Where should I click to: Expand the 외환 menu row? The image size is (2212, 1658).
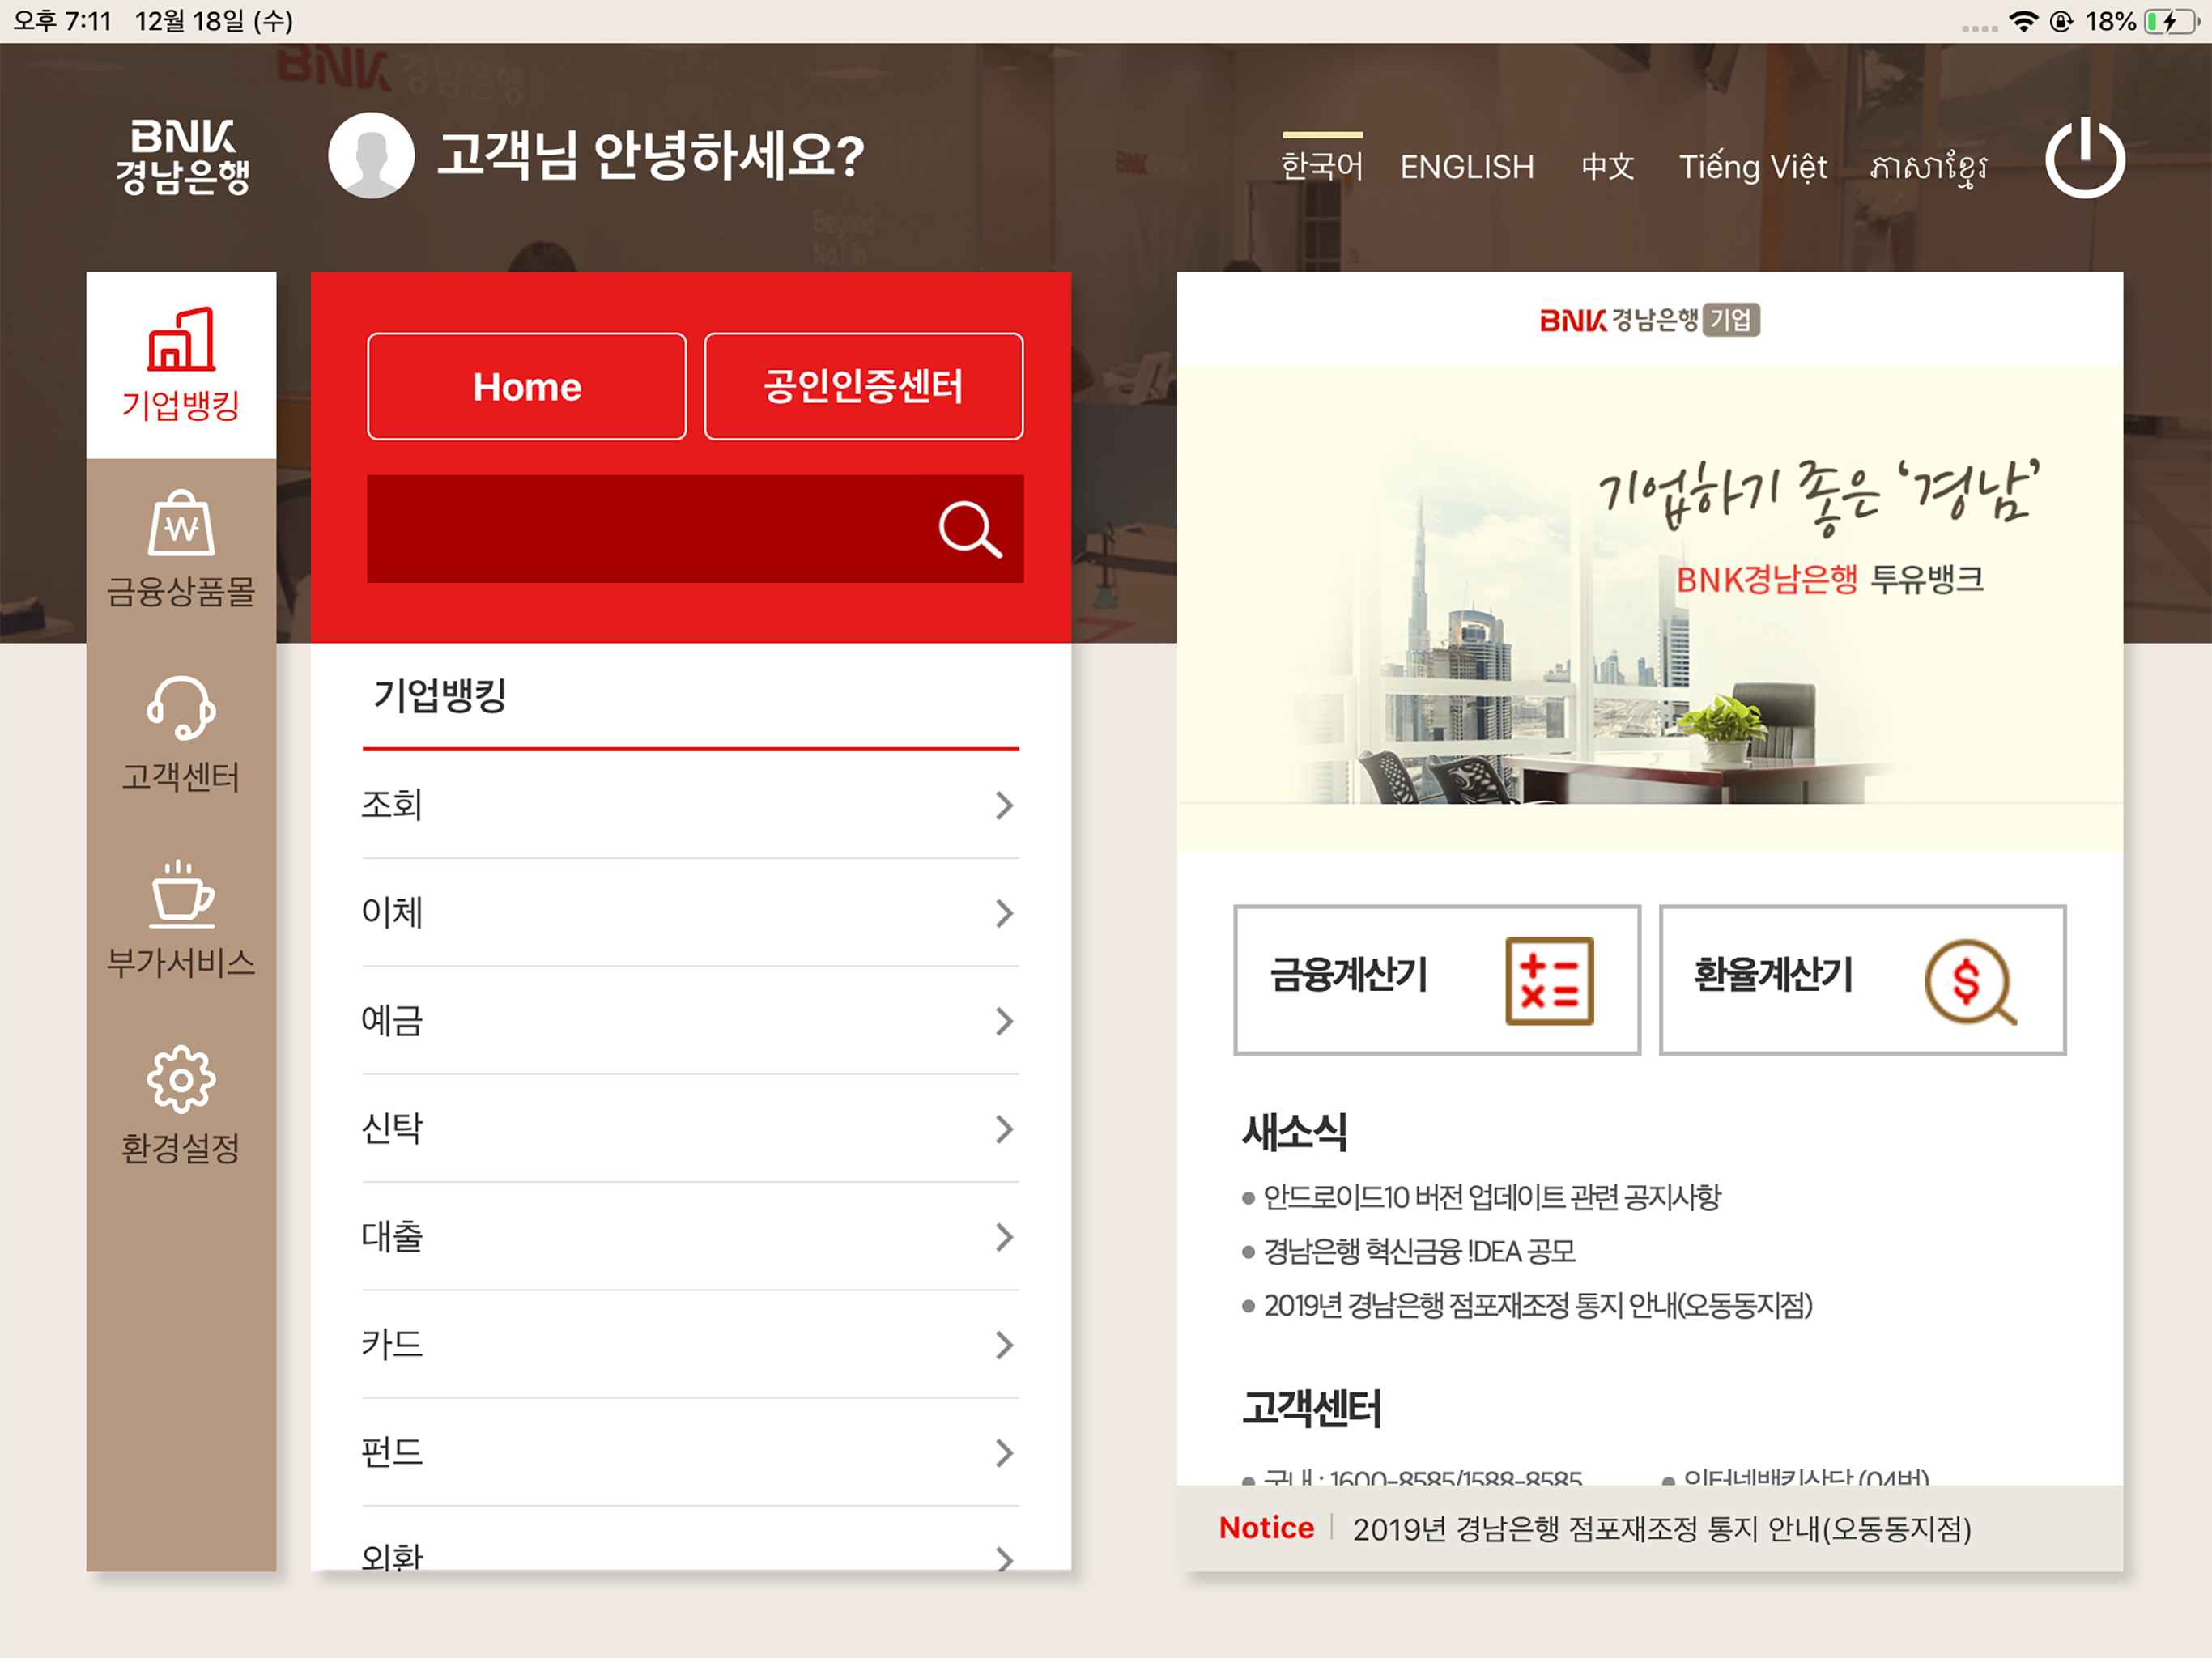[x=691, y=1540]
